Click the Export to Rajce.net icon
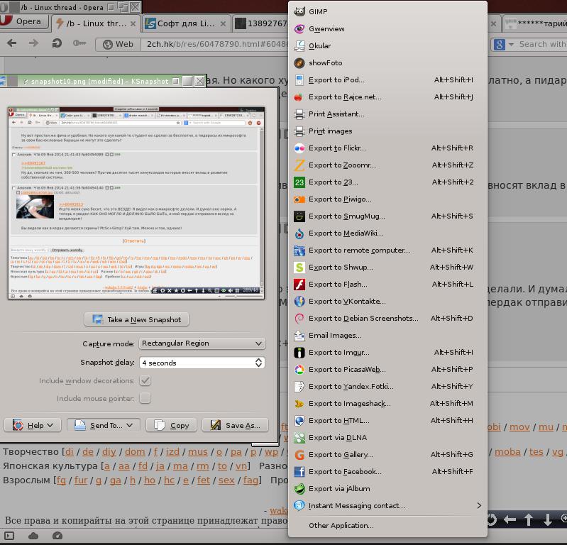 click(299, 97)
